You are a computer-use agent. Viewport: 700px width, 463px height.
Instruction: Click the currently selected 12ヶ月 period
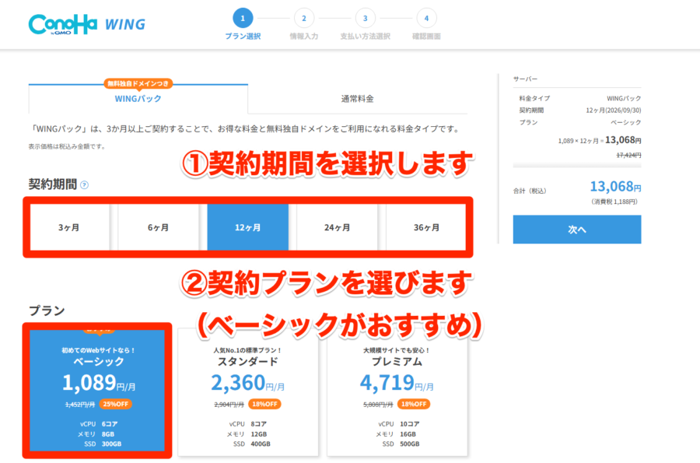click(x=247, y=226)
